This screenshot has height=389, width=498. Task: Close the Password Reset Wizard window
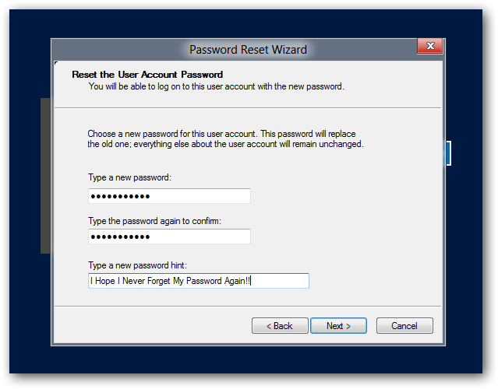tap(429, 48)
